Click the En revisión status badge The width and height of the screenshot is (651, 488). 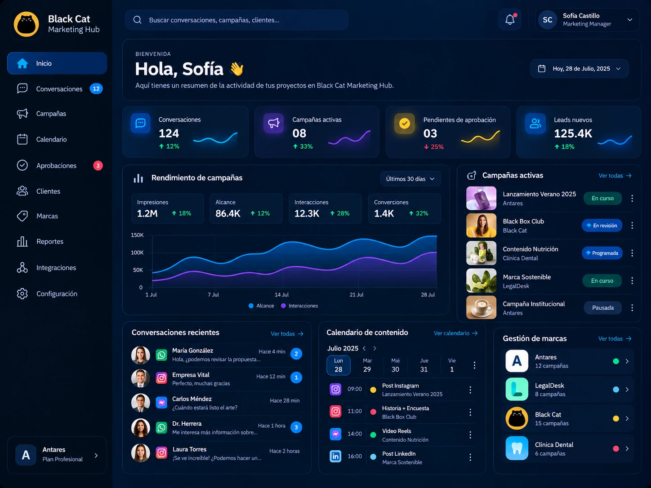click(602, 226)
